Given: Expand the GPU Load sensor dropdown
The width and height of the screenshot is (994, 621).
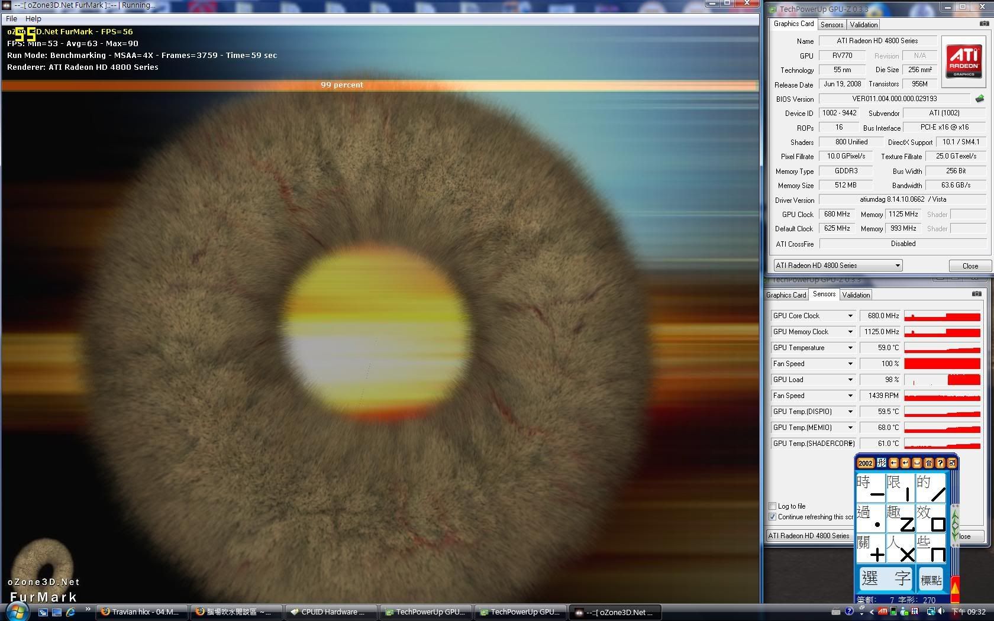Looking at the screenshot, I should click(x=850, y=380).
